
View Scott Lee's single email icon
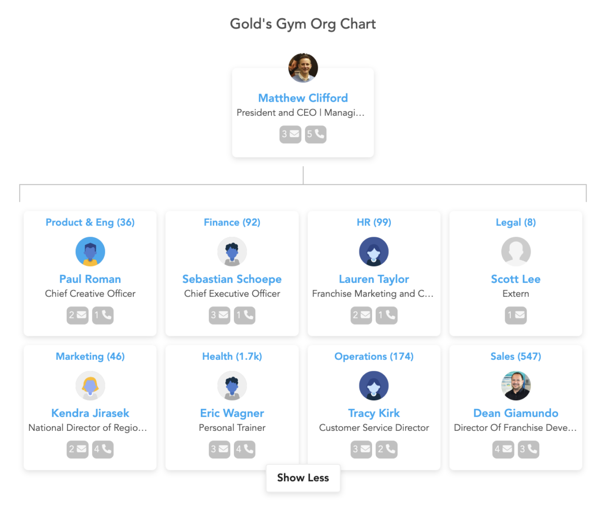point(516,315)
